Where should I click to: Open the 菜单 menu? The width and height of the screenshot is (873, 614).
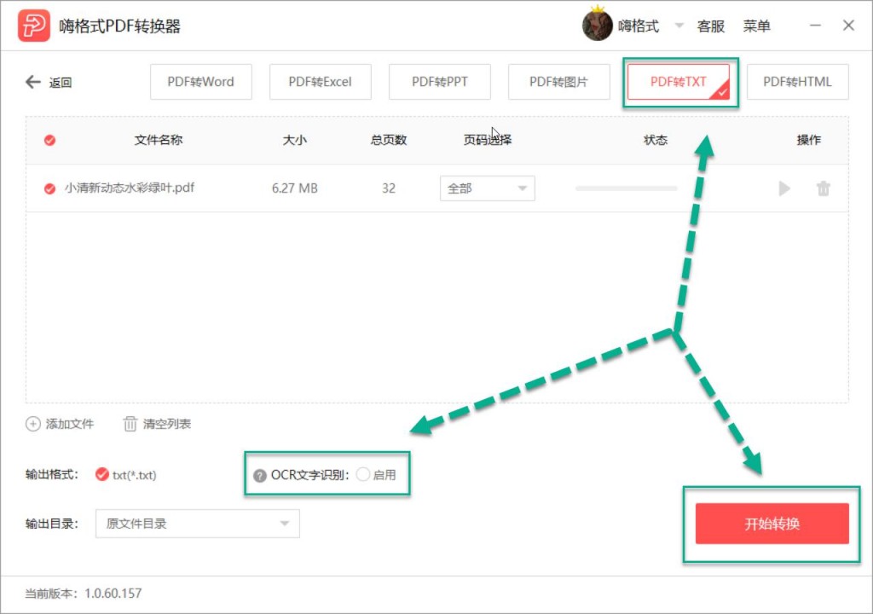point(756,26)
